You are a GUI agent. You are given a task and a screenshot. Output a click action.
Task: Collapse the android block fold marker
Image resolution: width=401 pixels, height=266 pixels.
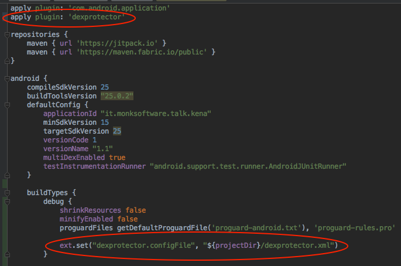click(x=6, y=78)
